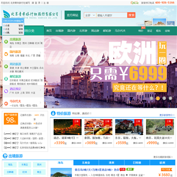The height and width of the screenshot is (177, 177).
Task: Click the green 周边旅游 sidebar category icon
Action: coord(6,66)
